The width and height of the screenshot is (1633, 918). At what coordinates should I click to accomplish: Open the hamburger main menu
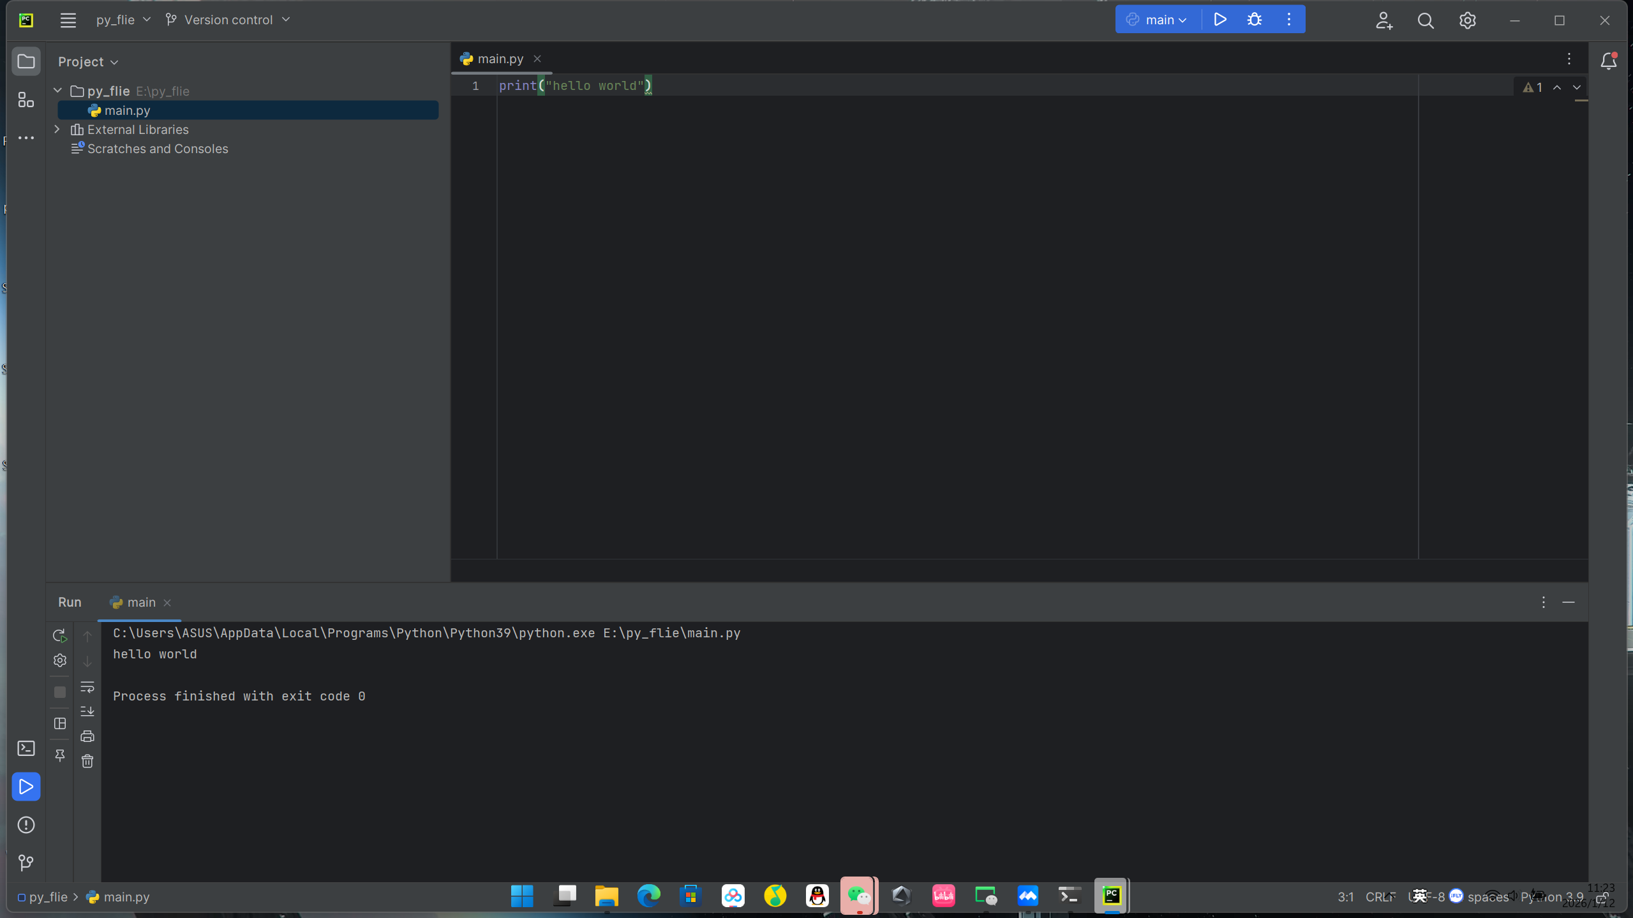pos(68,19)
